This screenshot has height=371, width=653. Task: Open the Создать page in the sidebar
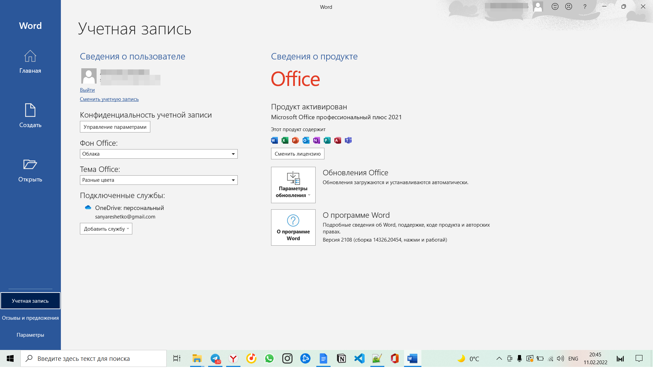point(30,116)
